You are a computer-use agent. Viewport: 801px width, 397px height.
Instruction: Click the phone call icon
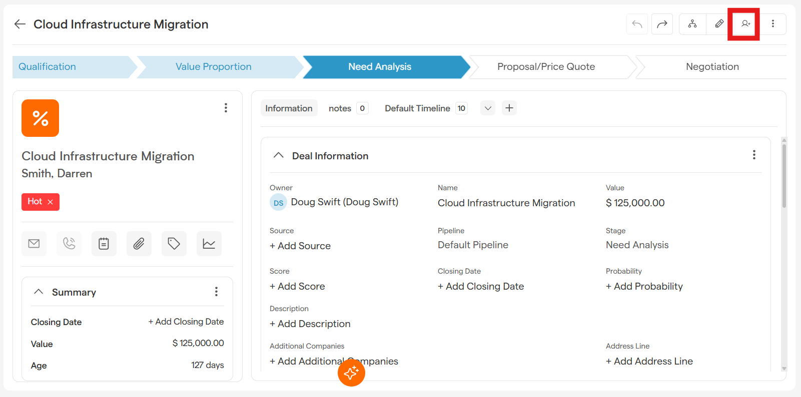point(69,244)
